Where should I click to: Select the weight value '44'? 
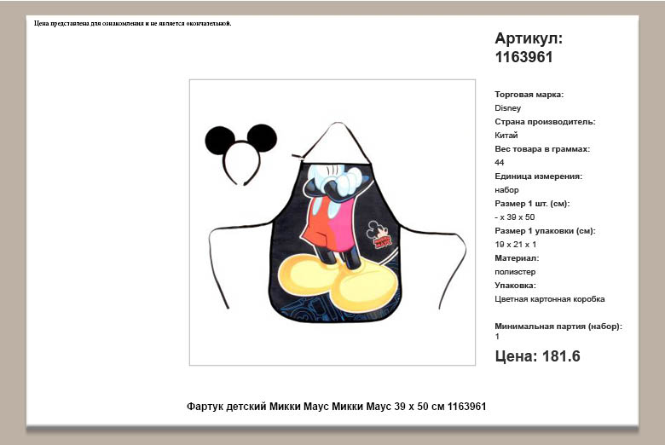499,163
